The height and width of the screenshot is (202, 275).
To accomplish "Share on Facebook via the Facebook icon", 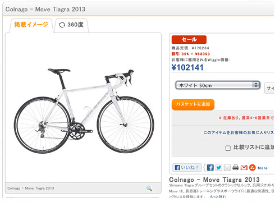I will point(210,167).
